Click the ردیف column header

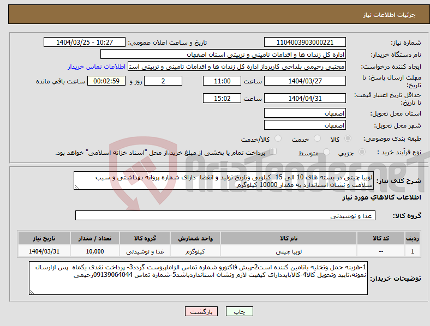tap(413, 238)
